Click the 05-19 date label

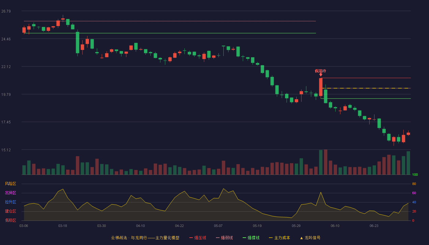[x=257, y=226]
